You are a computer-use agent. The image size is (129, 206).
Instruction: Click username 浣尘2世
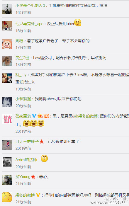22,58
